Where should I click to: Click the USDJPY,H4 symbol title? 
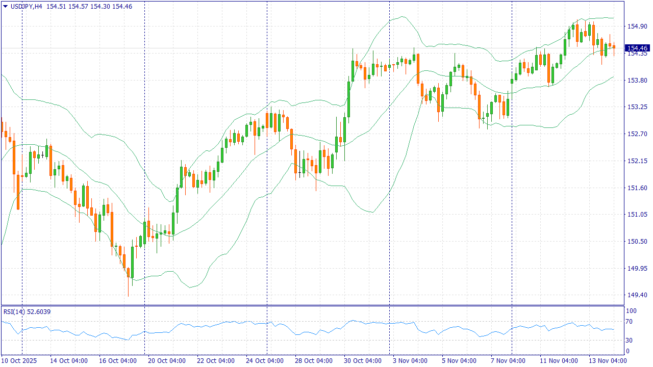pyautogui.click(x=27, y=7)
